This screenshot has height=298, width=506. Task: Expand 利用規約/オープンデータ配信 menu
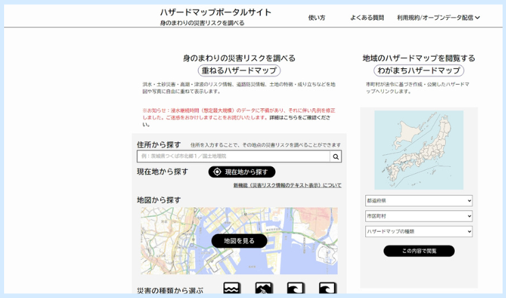tap(438, 18)
